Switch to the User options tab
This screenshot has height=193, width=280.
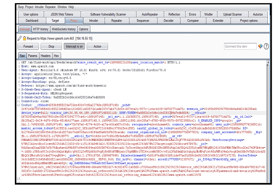(x=31, y=14)
